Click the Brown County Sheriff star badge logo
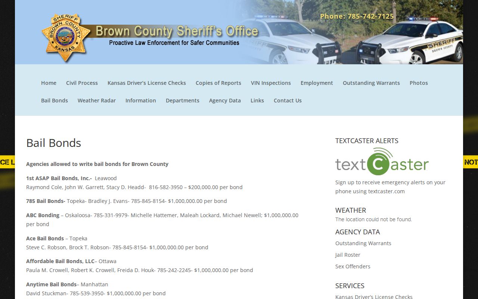The height and width of the screenshot is (299, 478). [66, 38]
